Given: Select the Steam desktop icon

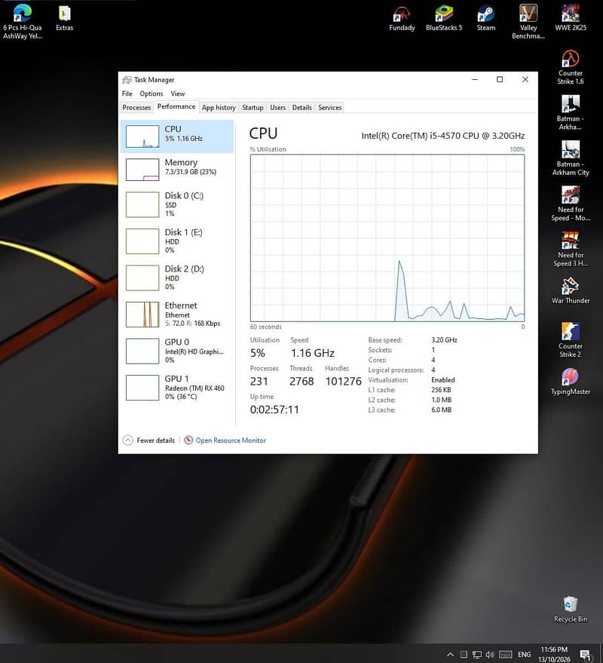Looking at the screenshot, I should point(486,18).
